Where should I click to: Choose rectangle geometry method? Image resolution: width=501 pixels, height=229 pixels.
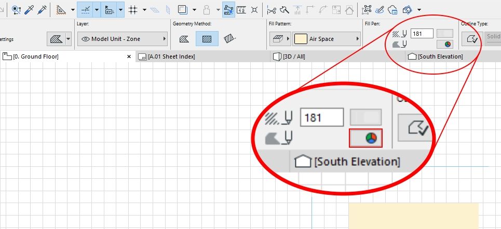point(207,39)
